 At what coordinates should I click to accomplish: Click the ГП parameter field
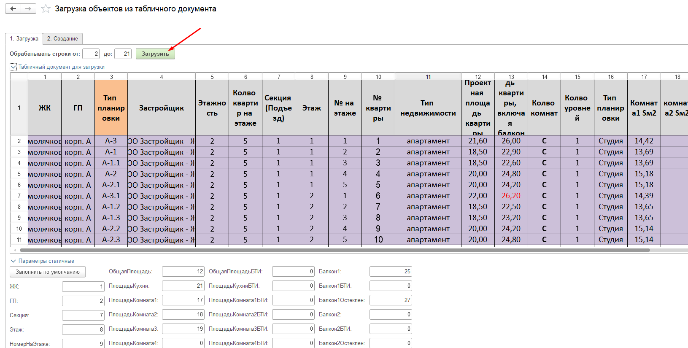tap(83, 301)
